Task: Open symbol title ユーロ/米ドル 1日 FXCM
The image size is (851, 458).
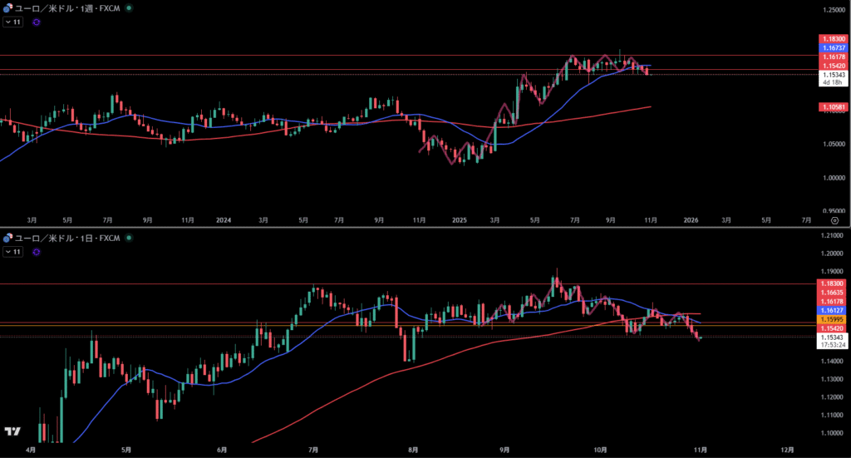Action: tap(68, 239)
